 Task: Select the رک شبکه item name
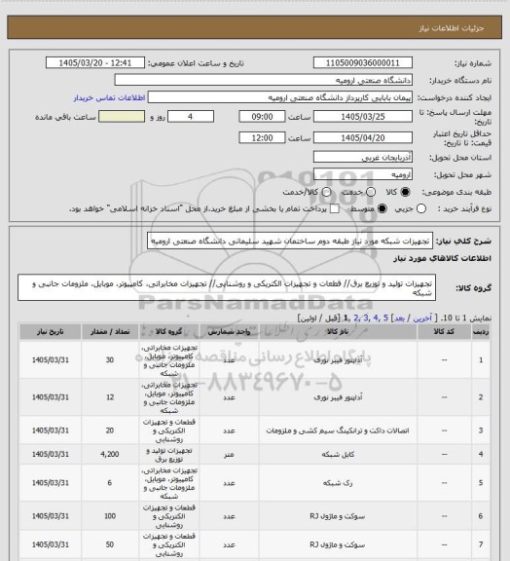tap(338, 483)
